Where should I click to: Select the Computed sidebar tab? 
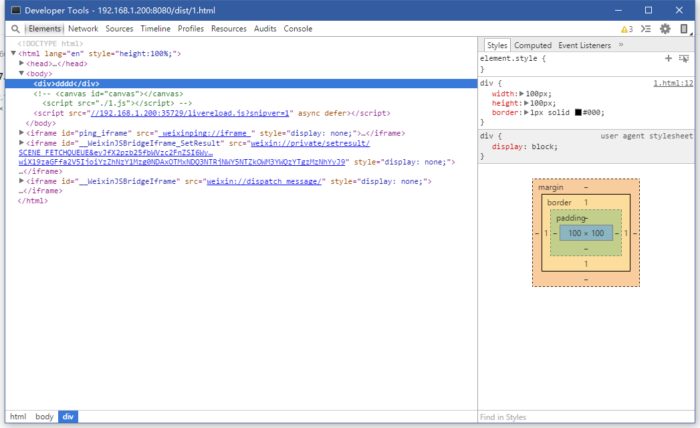[x=533, y=45]
